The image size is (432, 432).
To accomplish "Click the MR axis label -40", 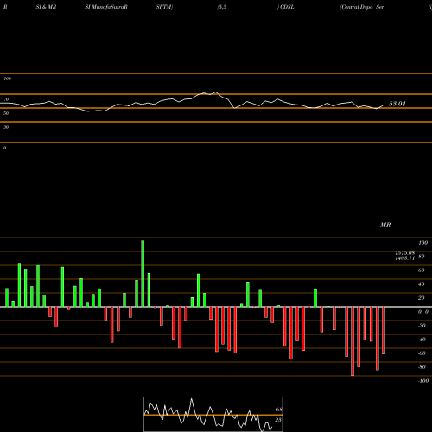I will pos(422,340).
